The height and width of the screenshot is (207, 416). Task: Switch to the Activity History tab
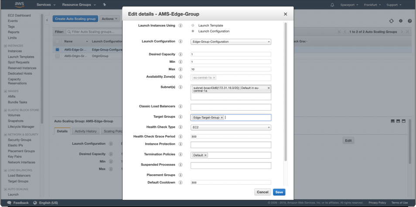click(x=86, y=131)
